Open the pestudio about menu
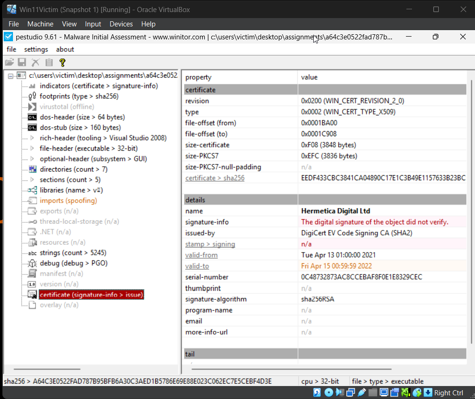 tap(65, 49)
